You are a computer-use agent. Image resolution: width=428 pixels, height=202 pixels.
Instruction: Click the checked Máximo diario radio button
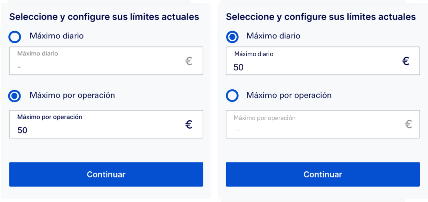tap(232, 37)
